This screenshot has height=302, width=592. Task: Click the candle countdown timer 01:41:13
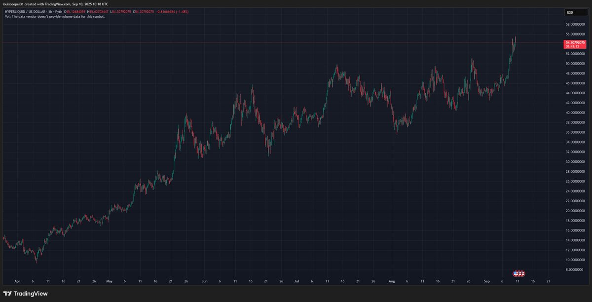pos(572,46)
